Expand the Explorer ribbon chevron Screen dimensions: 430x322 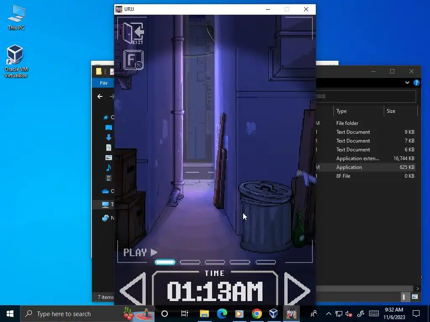click(x=407, y=83)
